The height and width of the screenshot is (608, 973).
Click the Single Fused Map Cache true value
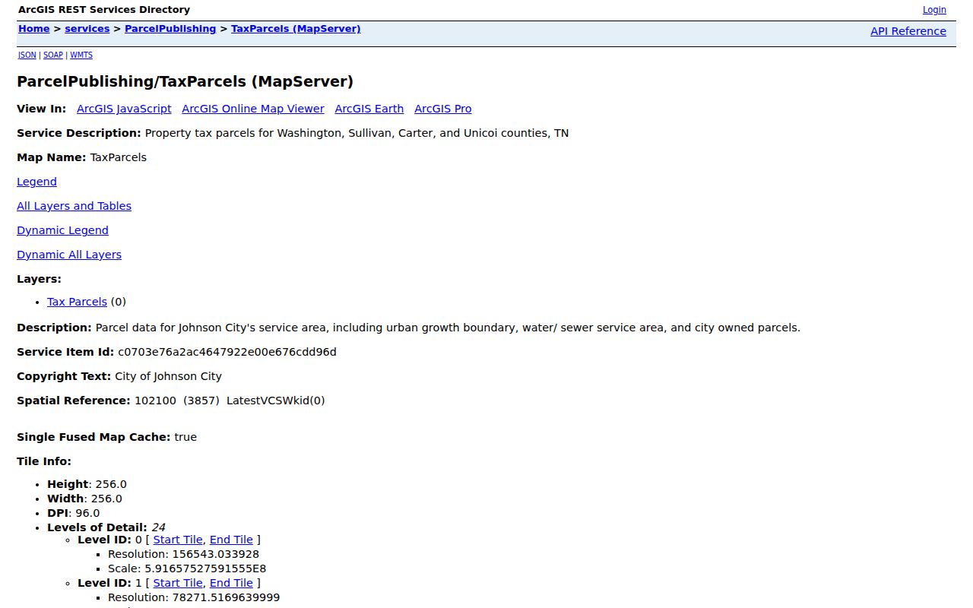(185, 437)
